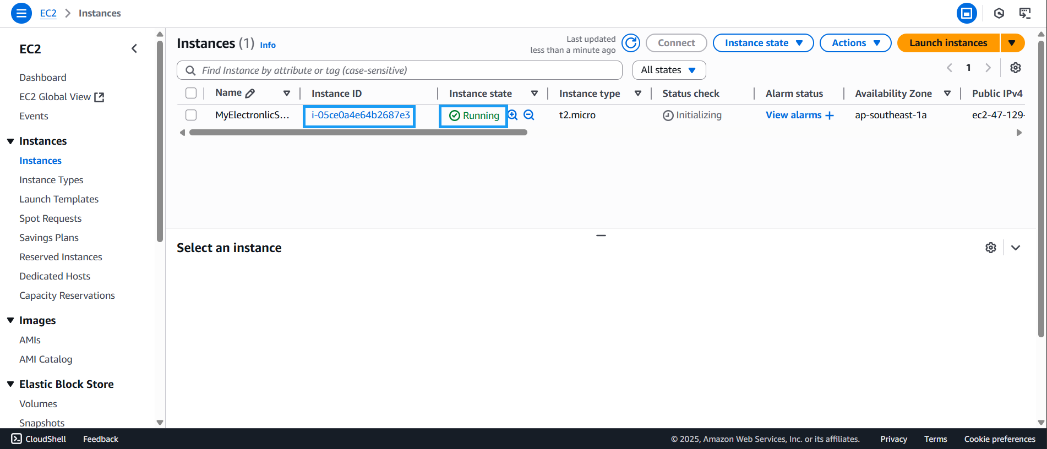Click View alarms link

tap(799, 115)
